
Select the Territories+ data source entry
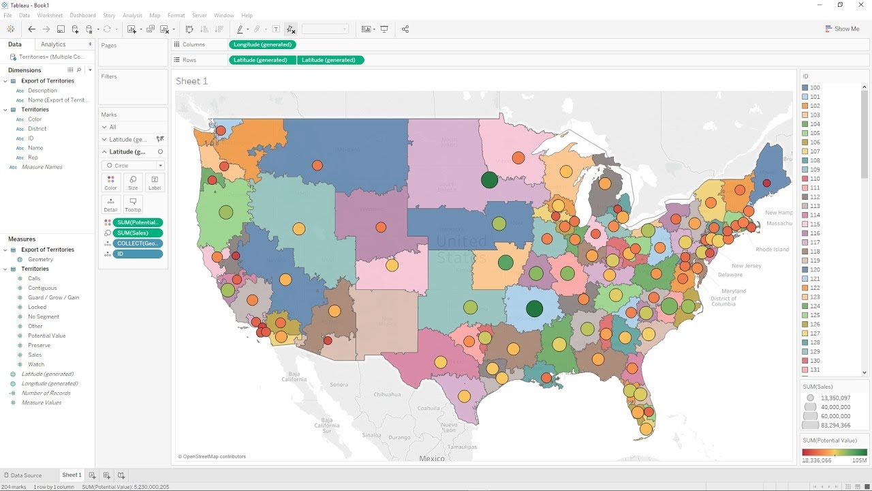(47, 57)
